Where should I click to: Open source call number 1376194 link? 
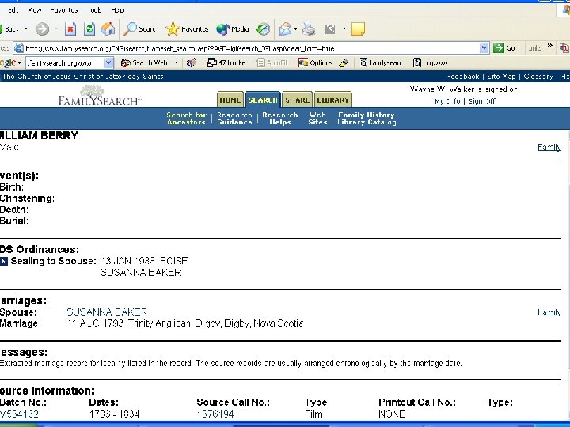pyautogui.click(x=215, y=414)
